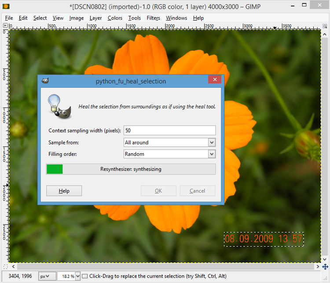Open the Colors menu
Image resolution: width=330 pixels, height=283 pixels.
115,18
